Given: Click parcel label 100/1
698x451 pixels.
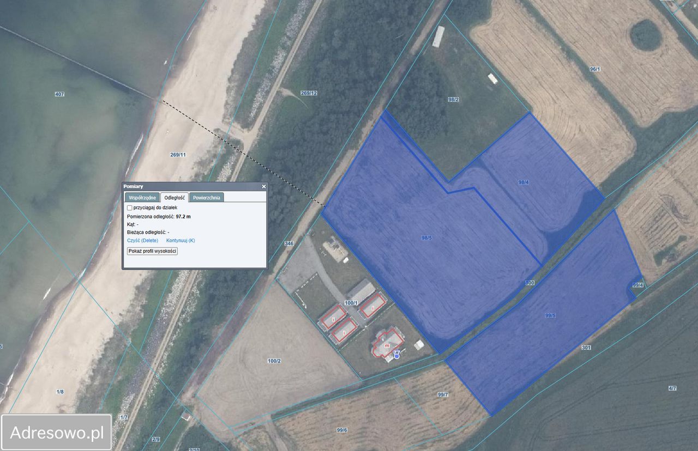Looking at the screenshot, I should [x=351, y=303].
